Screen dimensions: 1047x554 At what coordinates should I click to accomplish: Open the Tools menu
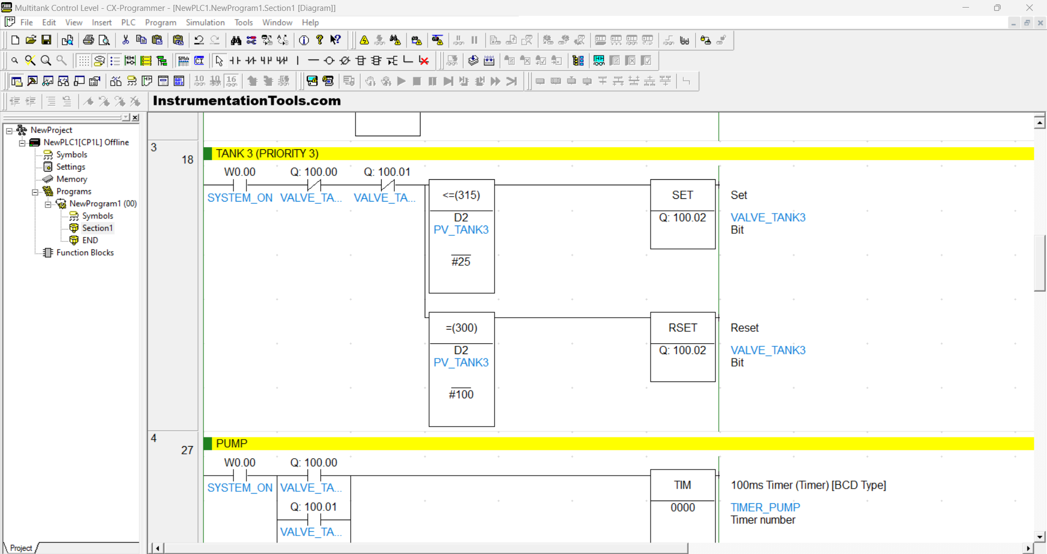tap(244, 22)
